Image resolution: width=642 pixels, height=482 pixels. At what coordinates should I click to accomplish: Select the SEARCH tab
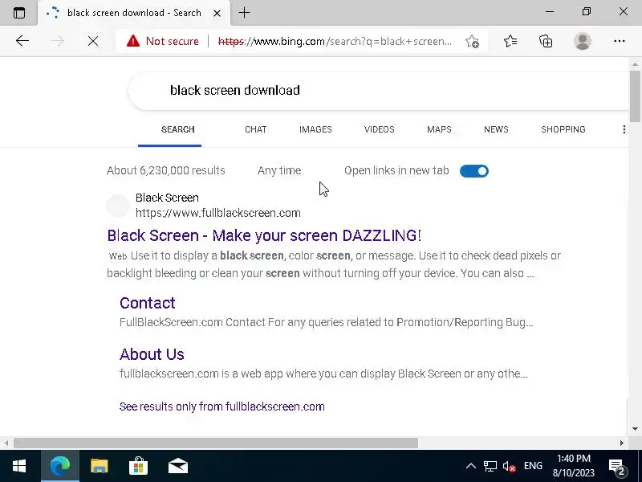point(177,129)
